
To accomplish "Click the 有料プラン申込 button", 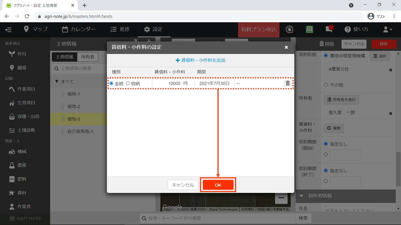I will (259, 30).
